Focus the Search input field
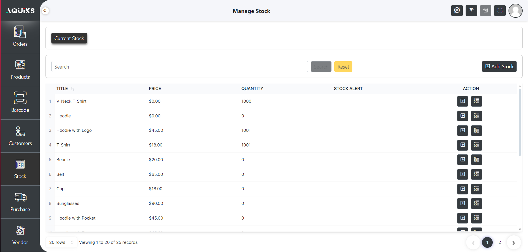Screen dimensions: 528x252 tap(180, 67)
